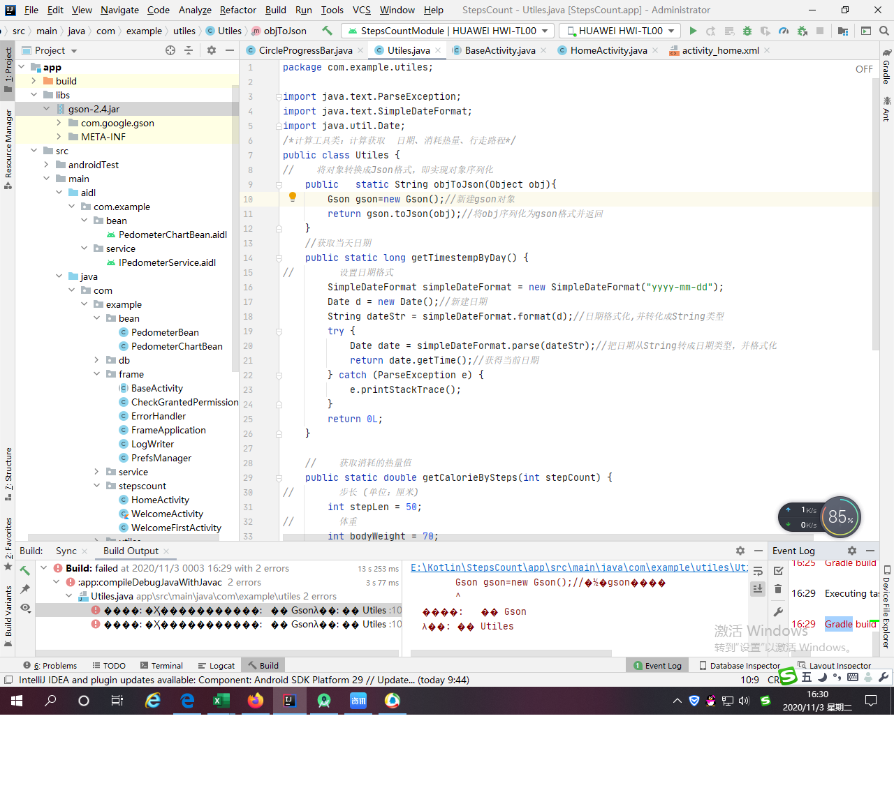Image resolution: width=894 pixels, height=804 pixels.
Task: Toggle the build view eye filter
Action: [25, 608]
